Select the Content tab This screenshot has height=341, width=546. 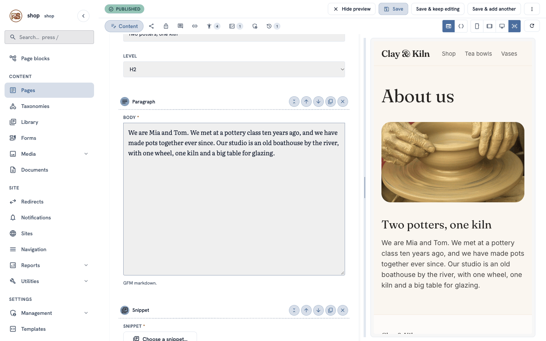pyautogui.click(x=124, y=26)
